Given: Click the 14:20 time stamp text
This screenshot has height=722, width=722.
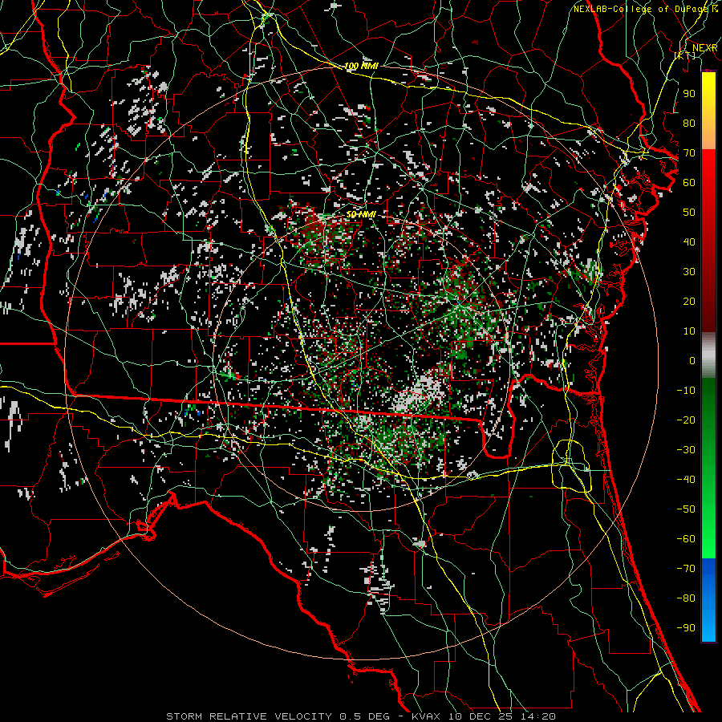Looking at the screenshot, I should pos(539,716).
